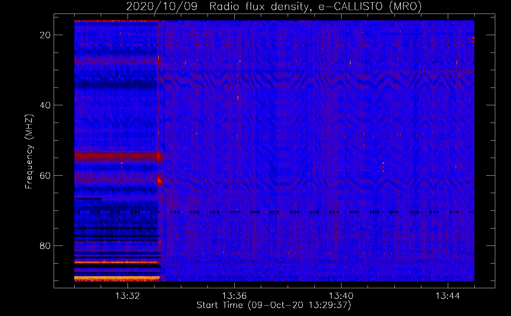Click the plot title '2020/10/09 Radio flux density'
The width and height of the screenshot is (511, 316).
click(274, 6)
